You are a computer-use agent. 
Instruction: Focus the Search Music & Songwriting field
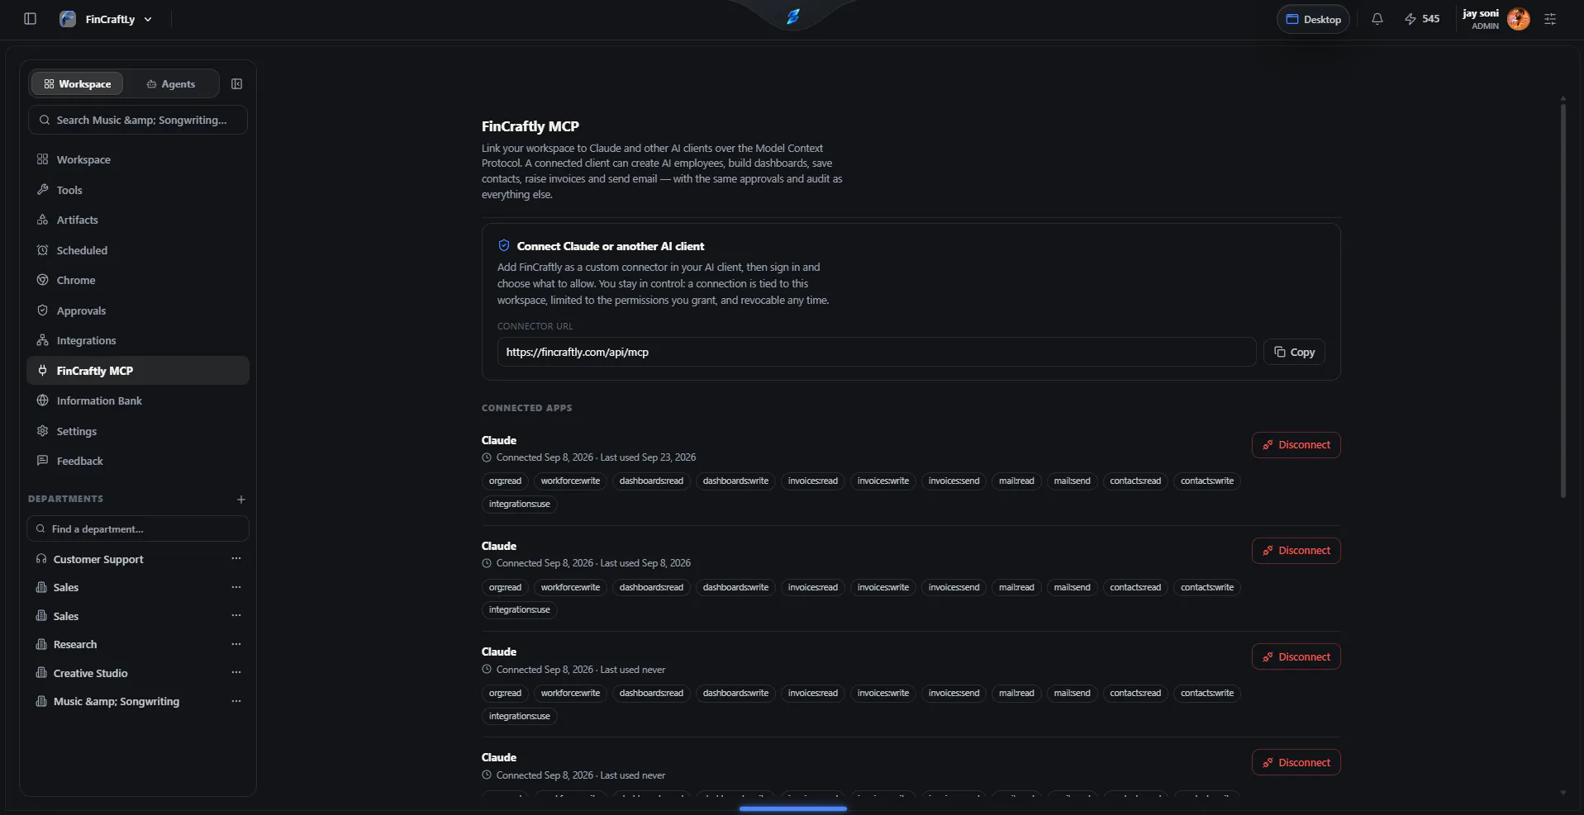[x=138, y=120]
